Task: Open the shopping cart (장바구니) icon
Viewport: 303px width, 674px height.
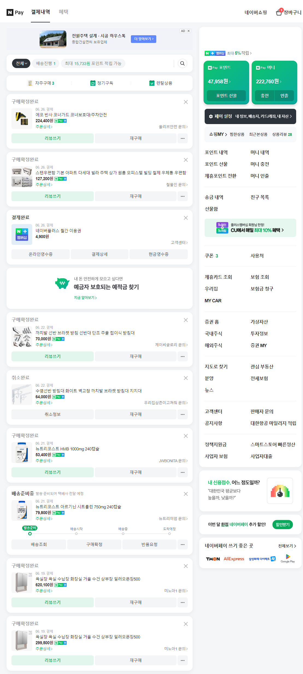Action: tap(279, 12)
